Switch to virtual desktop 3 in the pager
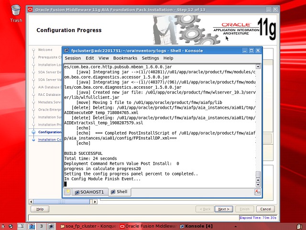 41,226
